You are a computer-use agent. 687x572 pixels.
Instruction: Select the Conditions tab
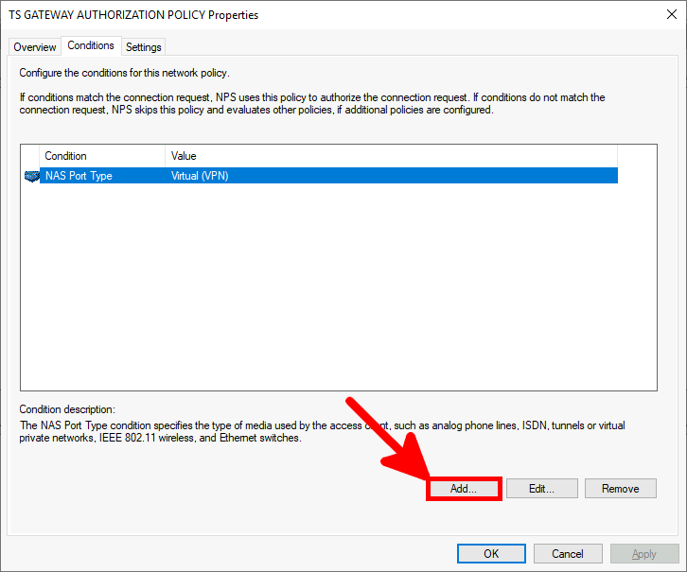[91, 45]
